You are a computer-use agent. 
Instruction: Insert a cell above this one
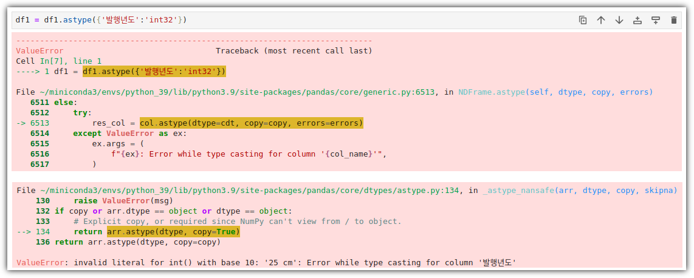pyautogui.click(x=637, y=20)
